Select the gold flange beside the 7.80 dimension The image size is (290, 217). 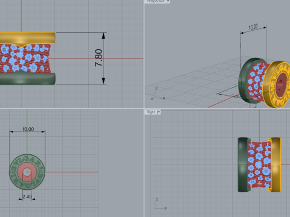click(28, 38)
